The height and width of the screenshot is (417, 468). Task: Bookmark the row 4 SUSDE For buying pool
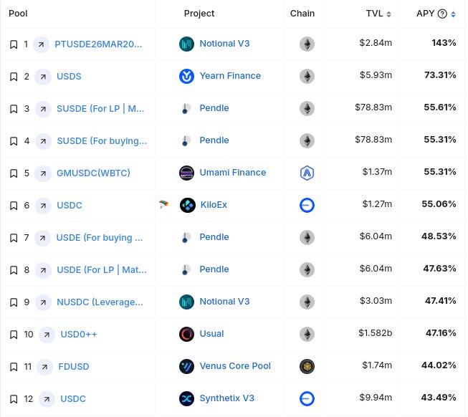pos(14,141)
